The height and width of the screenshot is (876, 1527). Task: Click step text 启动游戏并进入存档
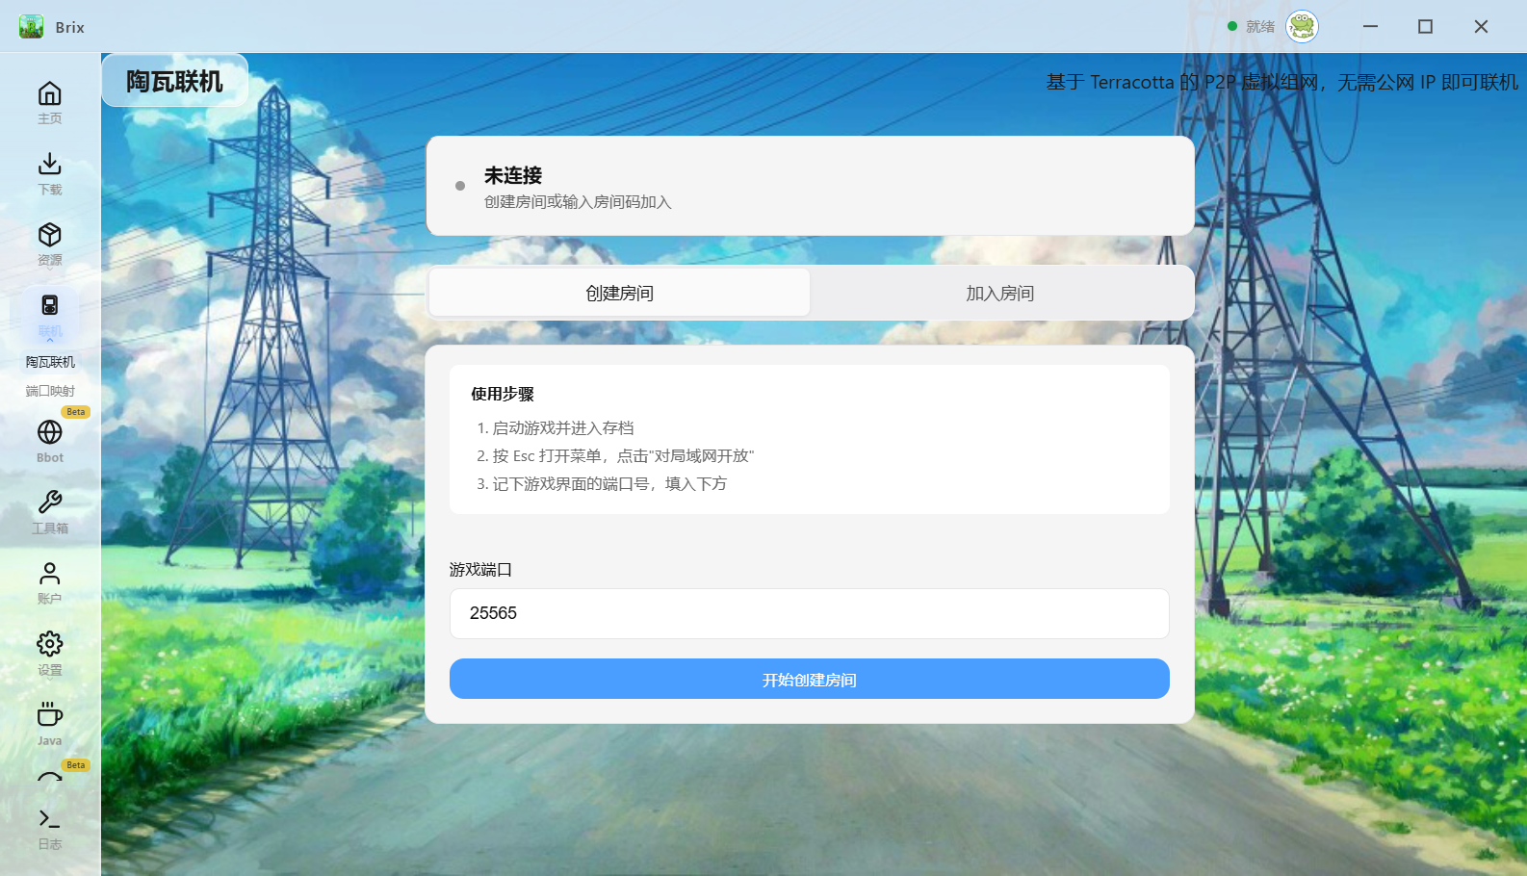click(563, 427)
